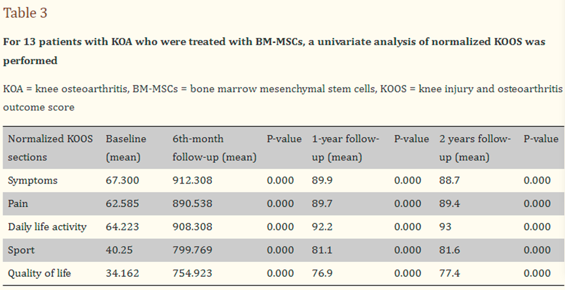Click the baseline value 34.162
This screenshot has height=290, width=565.
[122, 273]
